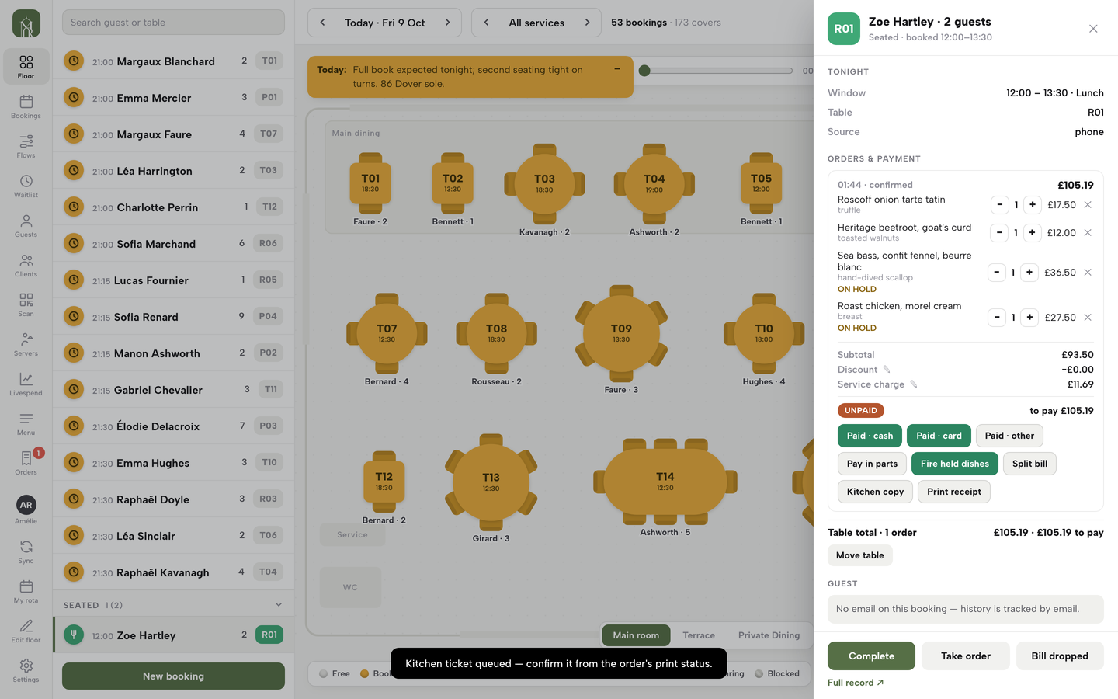This screenshot has height=699, width=1118.
Task: Collapse the Seated section chevron
Action: pyautogui.click(x=279, y=605)
